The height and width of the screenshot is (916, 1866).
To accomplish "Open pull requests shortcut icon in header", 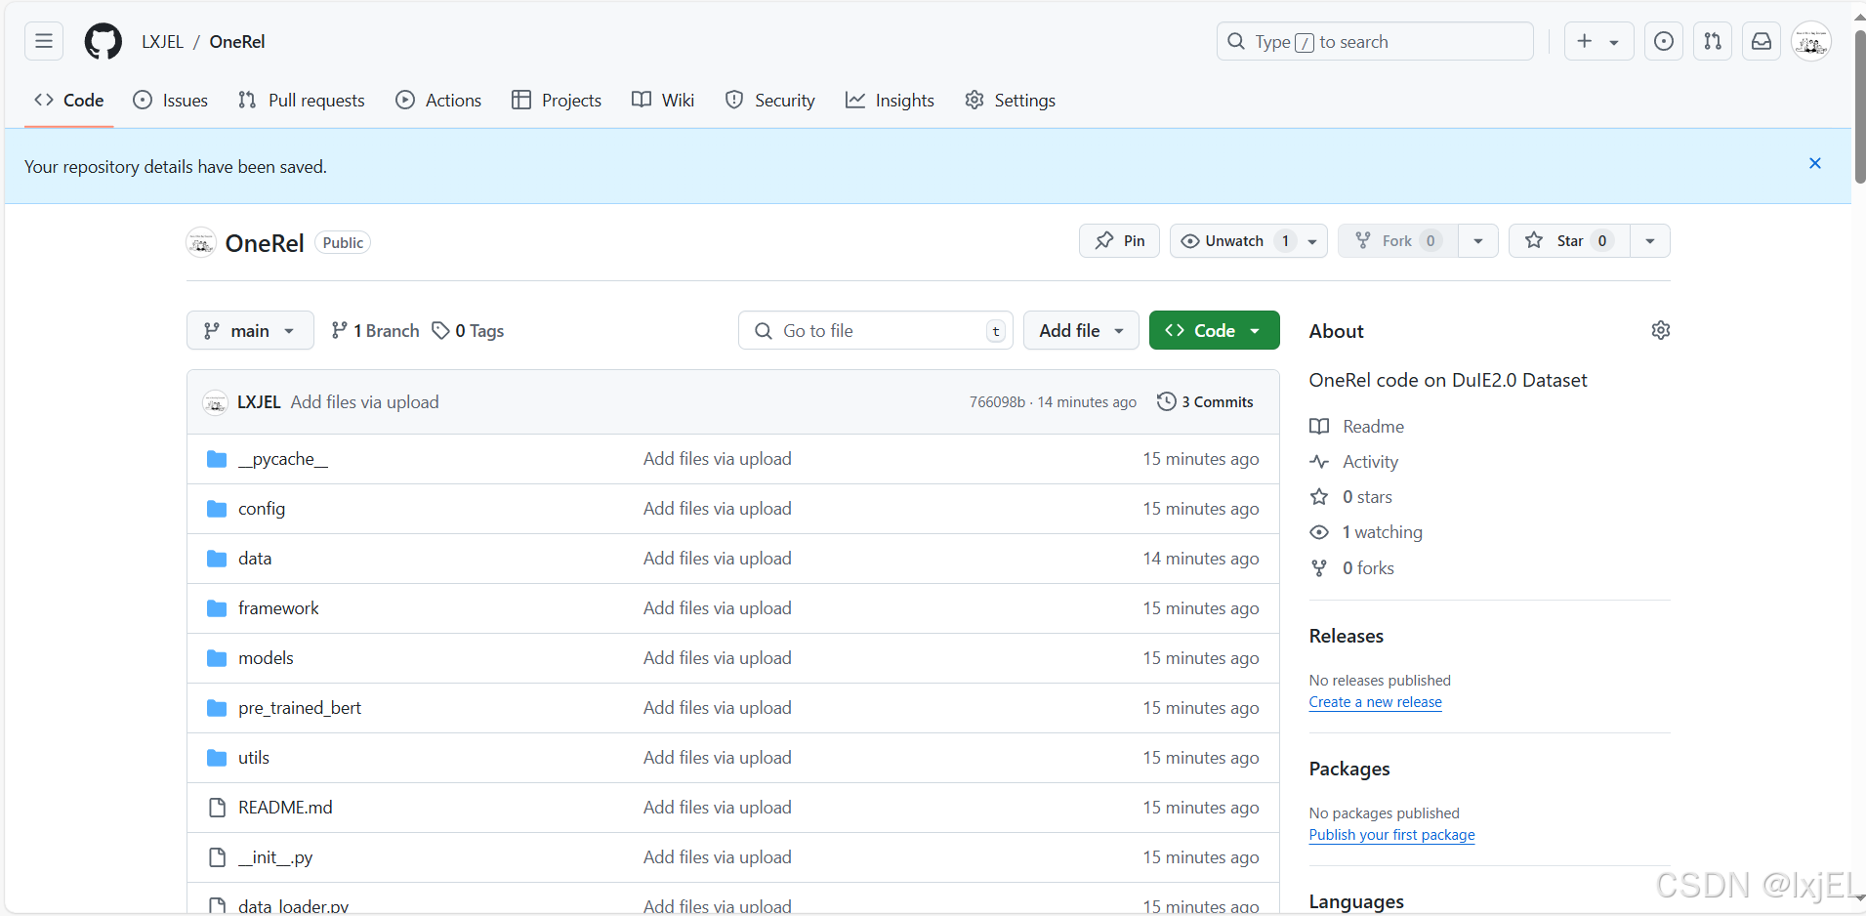I will pos(1713,41).
